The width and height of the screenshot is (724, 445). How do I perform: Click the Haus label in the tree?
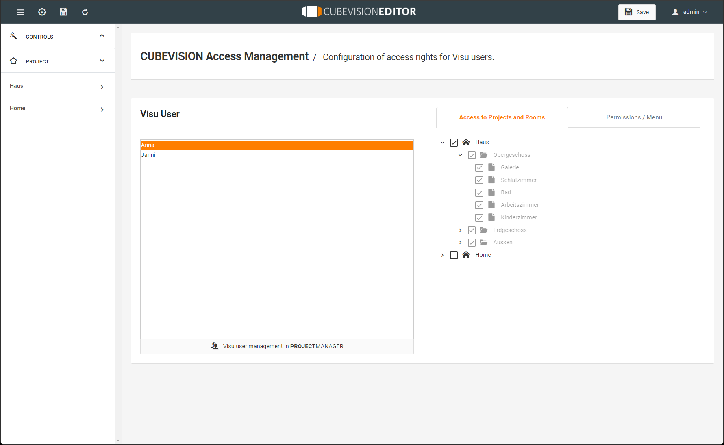(482, 142)
